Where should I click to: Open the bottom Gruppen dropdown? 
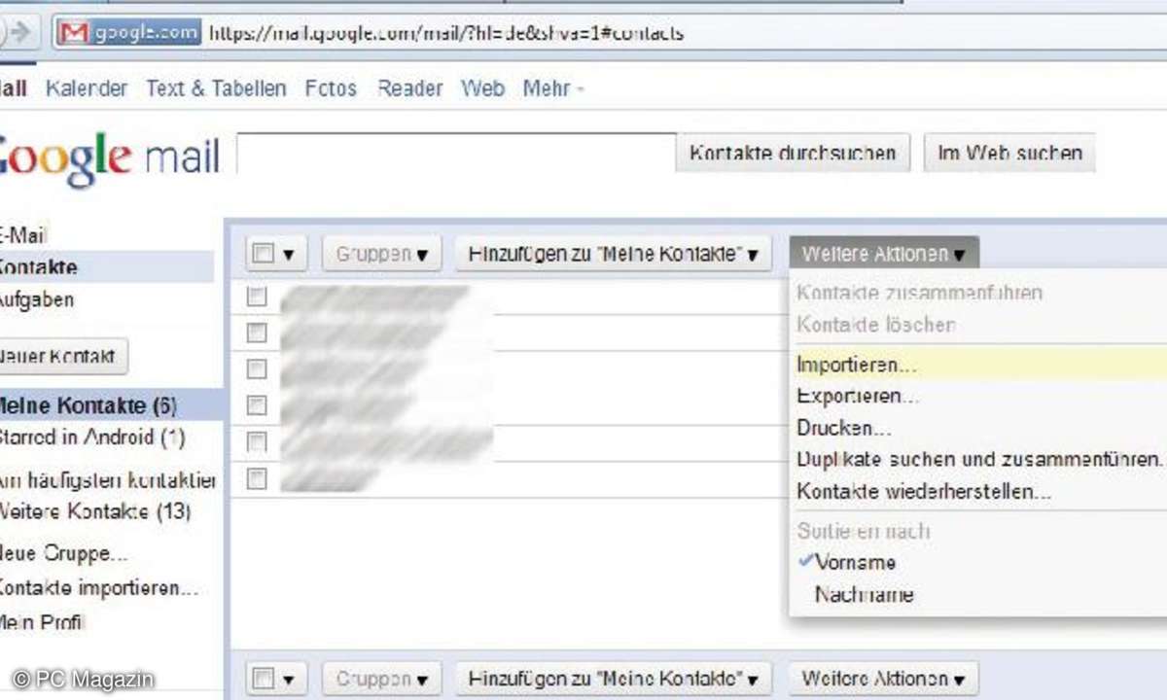pos(382,679)
